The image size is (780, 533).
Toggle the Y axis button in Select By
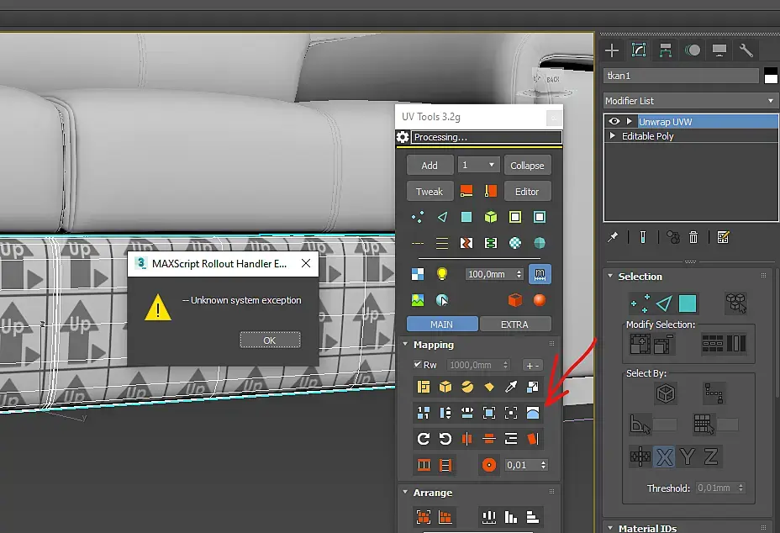(687, 456)
